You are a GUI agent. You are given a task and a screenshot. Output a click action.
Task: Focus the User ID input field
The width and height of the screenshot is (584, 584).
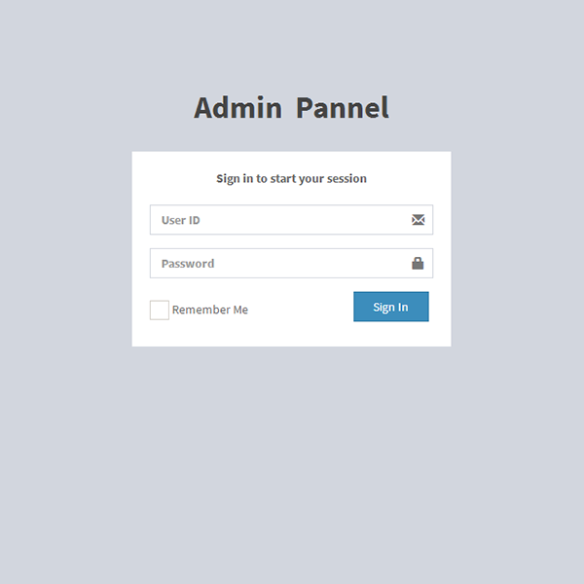click(x=291, y=220)
